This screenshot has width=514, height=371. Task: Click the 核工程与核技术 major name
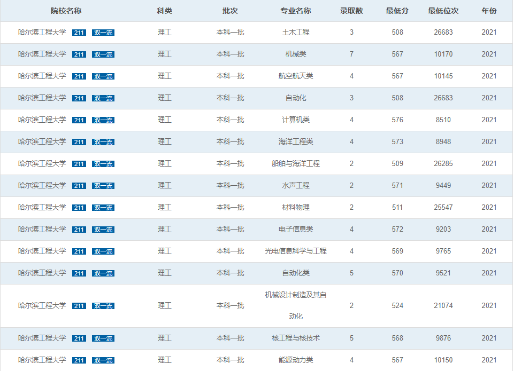click(x=296, y=338)
